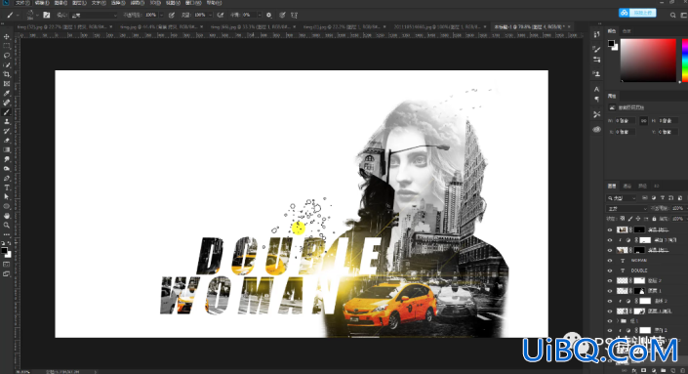Select the Crop tool
This screenshot has height=374, width=688.
pos(7,74)
